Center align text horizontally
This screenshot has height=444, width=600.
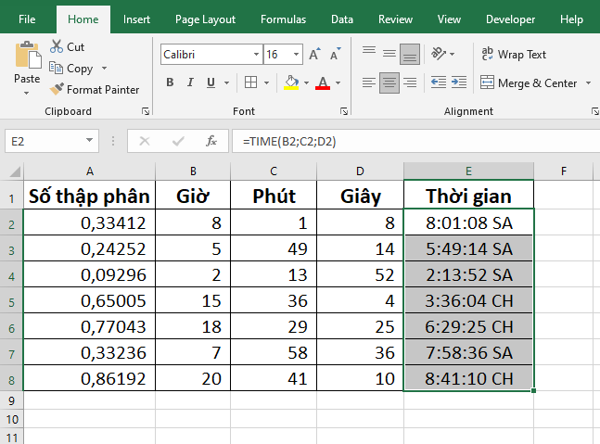point(389,82)
